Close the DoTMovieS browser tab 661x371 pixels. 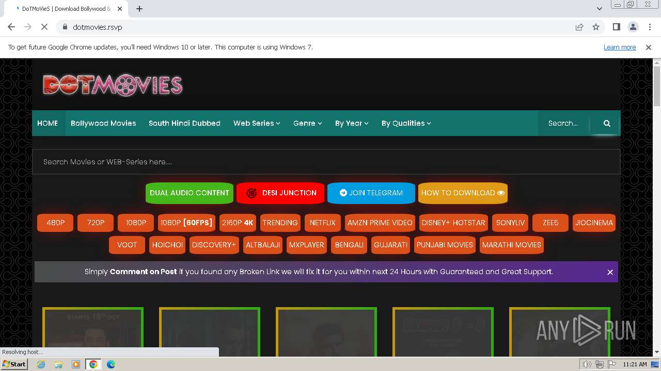(x=120, y=9)
